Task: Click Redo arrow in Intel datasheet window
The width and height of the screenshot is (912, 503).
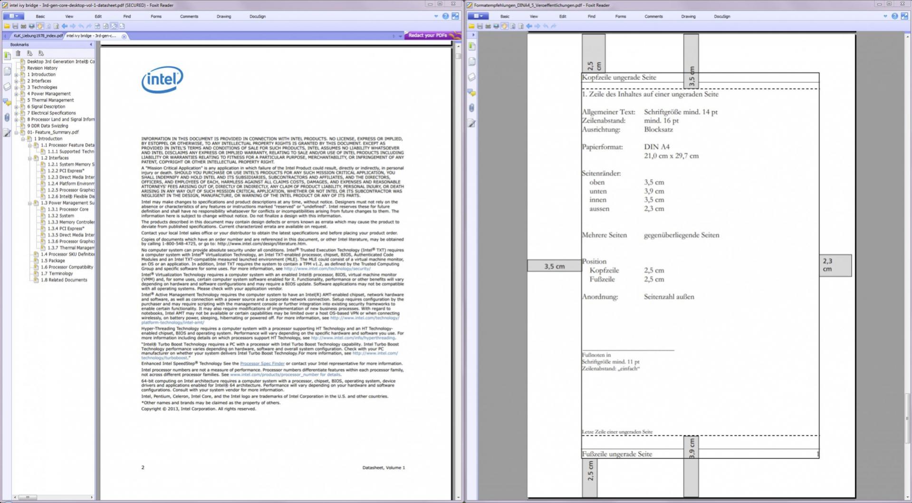Action: coord(89,26)
